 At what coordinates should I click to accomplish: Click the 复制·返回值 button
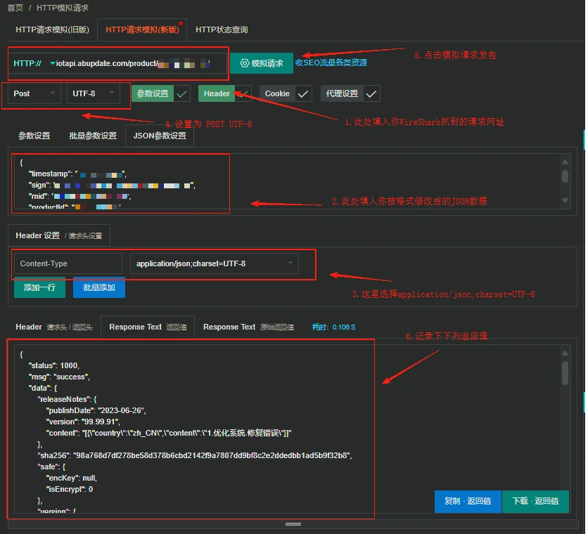coord(467,501)
